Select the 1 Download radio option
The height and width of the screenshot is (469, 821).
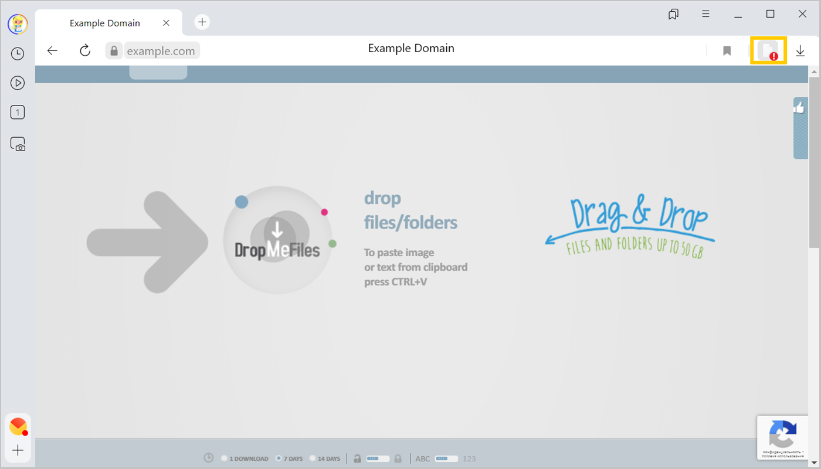pos(225,458)
